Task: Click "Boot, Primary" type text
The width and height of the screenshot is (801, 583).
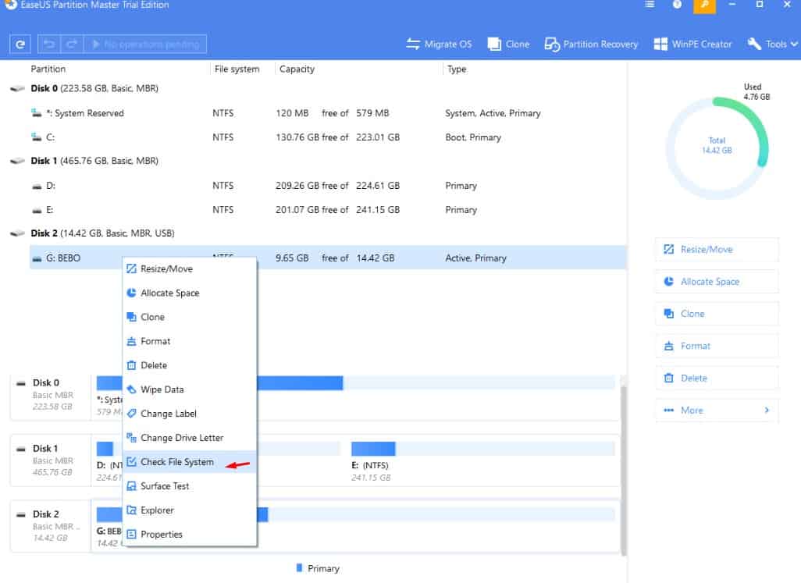Action: pos(473,137)
